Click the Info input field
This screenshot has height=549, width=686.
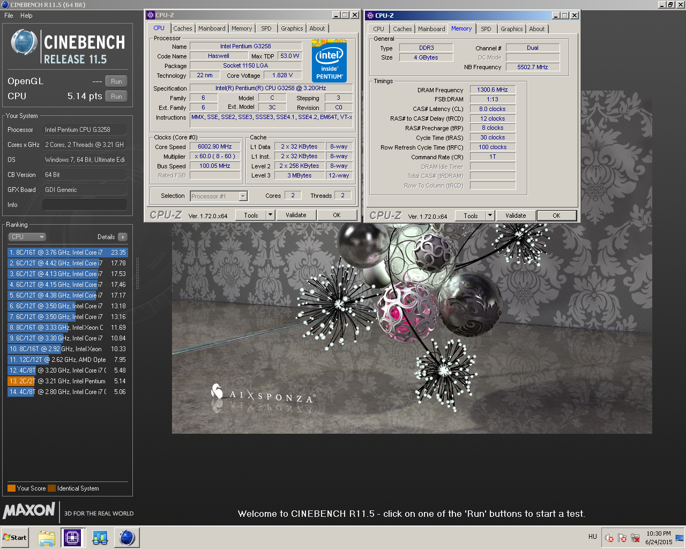[85, 205]
